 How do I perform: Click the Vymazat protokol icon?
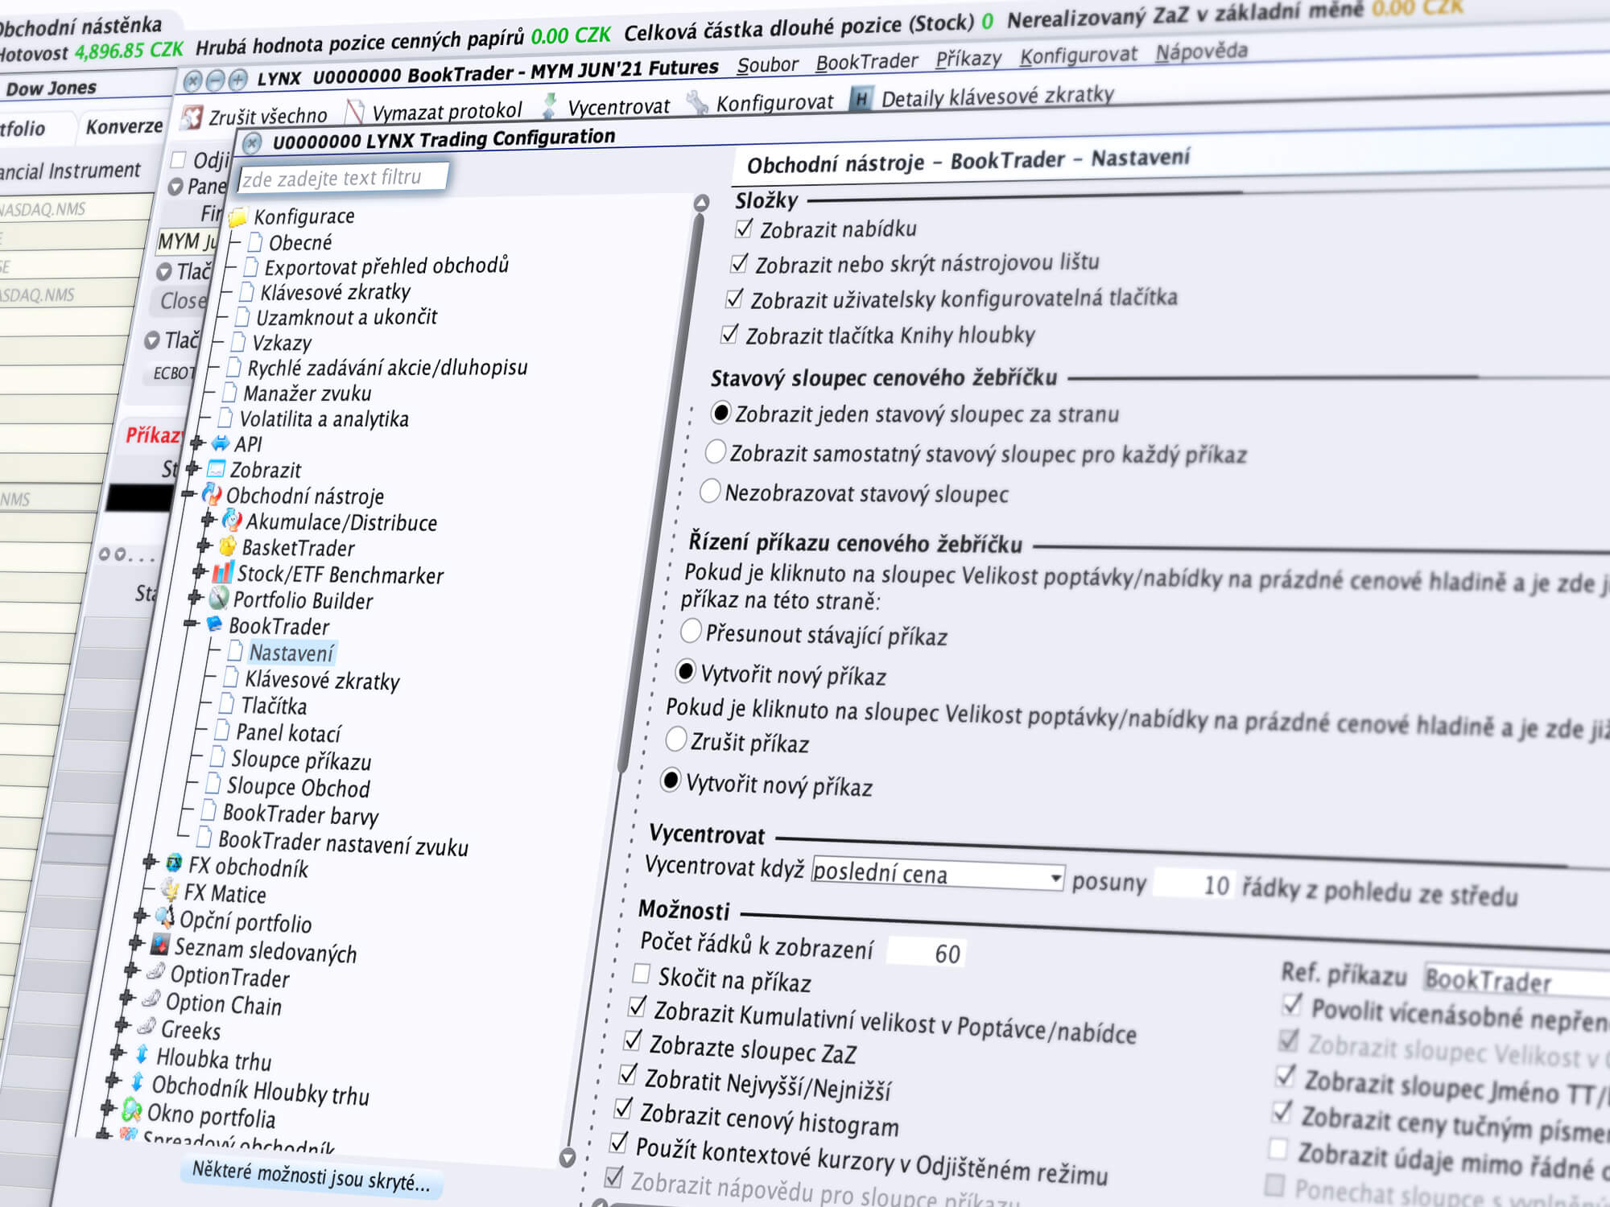click(354, 112)
